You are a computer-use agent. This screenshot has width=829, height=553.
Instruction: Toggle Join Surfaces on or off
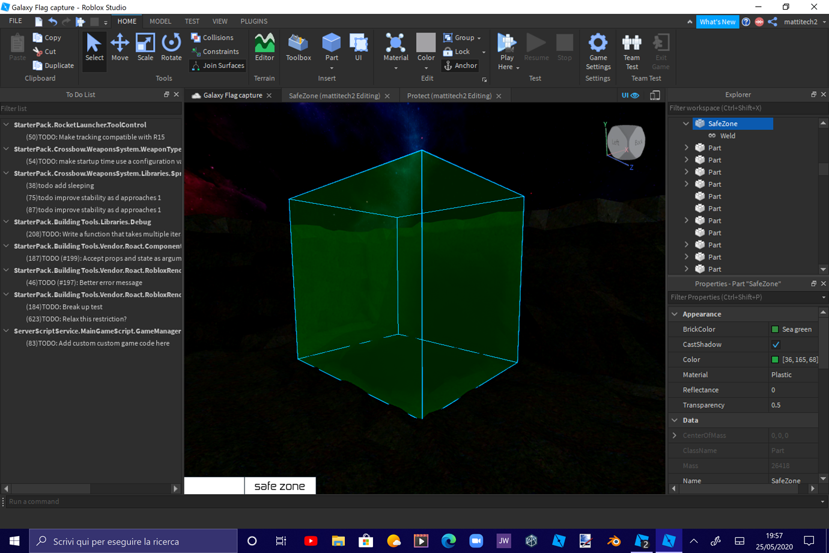[217, 66]
